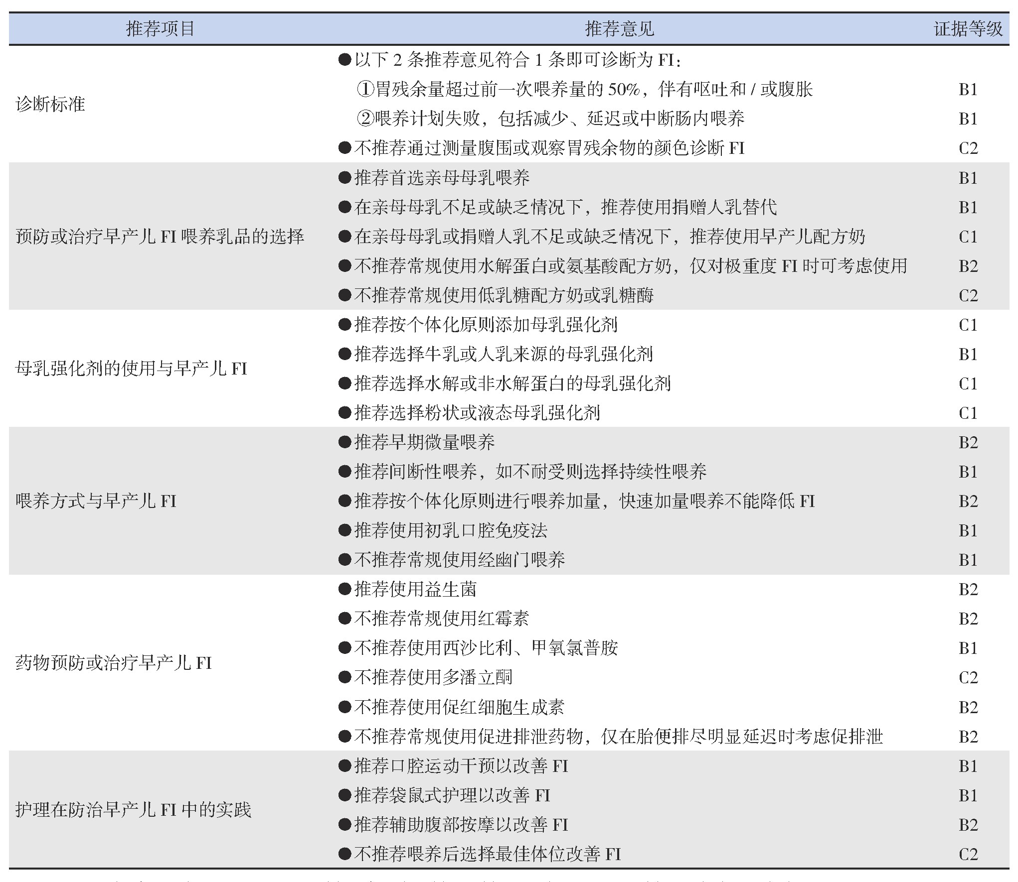Click the B1 grade for 牛乳或人乳来源 row
Image resolution: width=1018 pixels, height=882 pixels.
(968, 355)
